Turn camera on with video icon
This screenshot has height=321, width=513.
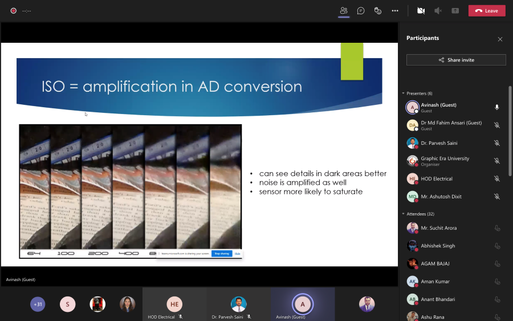click(x=421, y=11)
